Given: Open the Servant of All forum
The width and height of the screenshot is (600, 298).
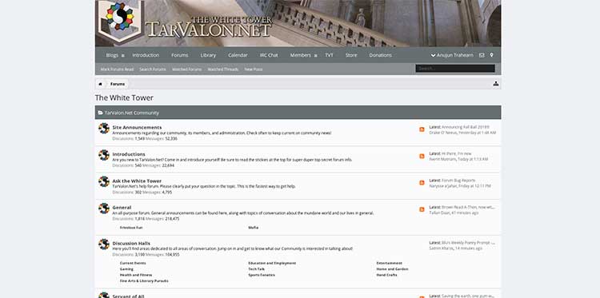Looking at the screenshot, I should click(x=128, y=296).
